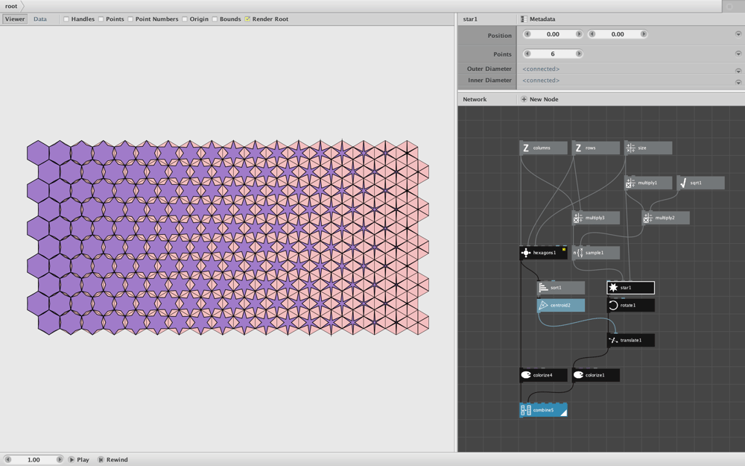Decrease the Position X value

(x=527, y=34)
